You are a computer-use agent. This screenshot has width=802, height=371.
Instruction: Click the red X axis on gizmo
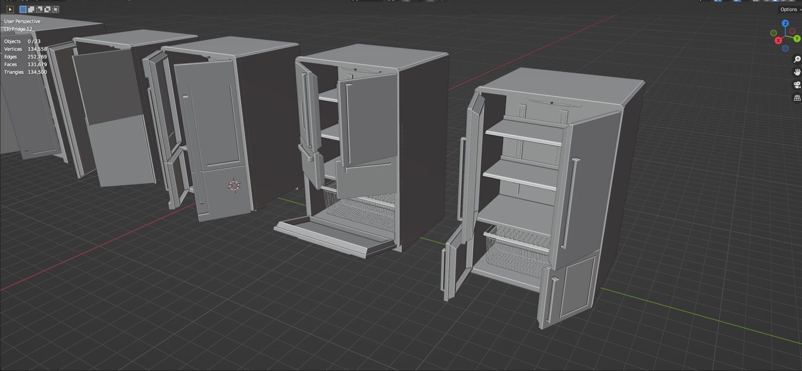tap(779, 41)
